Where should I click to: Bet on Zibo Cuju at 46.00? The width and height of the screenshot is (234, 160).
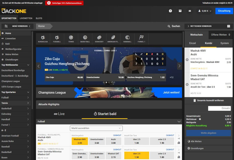point(64,77)
